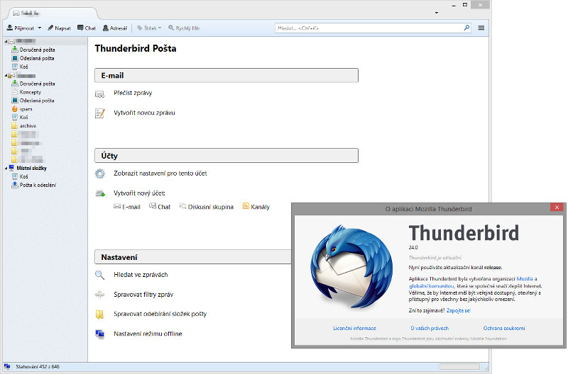568x374 pixels.
Task: Click the create new account icon
Action: pyautogui.click(x=100, y=193)
